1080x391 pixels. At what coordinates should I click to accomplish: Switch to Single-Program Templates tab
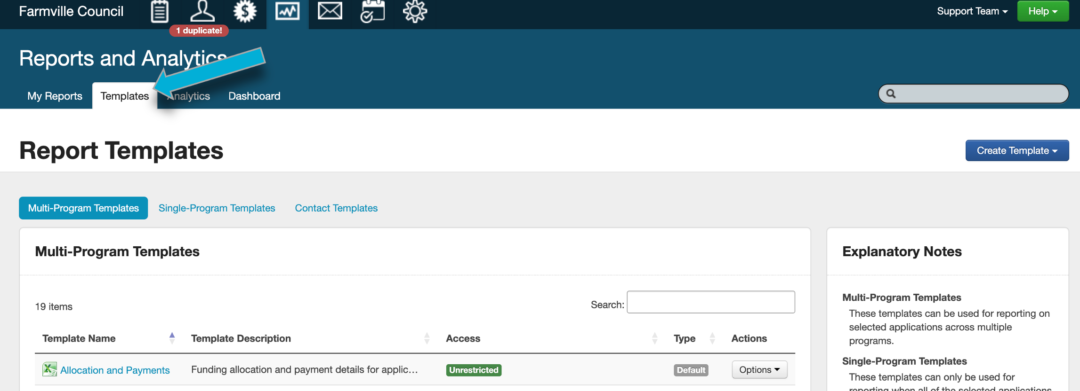217,208
